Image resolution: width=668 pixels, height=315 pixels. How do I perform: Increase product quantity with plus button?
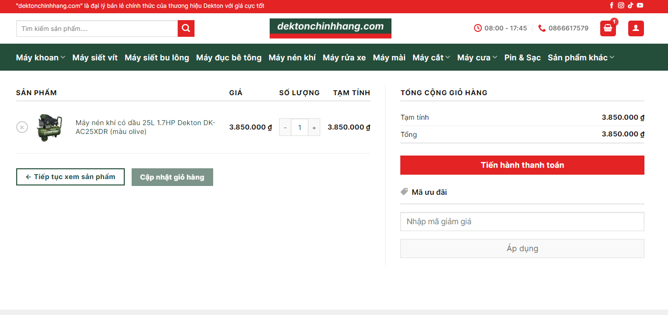pos(314,128)
